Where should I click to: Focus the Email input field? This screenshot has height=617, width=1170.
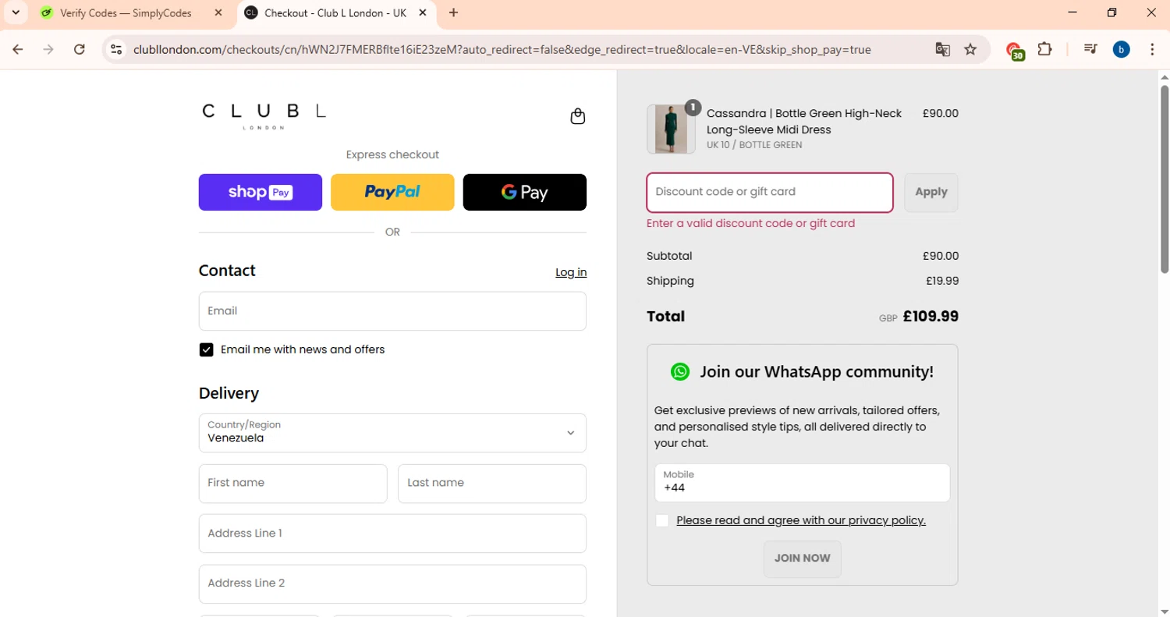tap(392, 311)
